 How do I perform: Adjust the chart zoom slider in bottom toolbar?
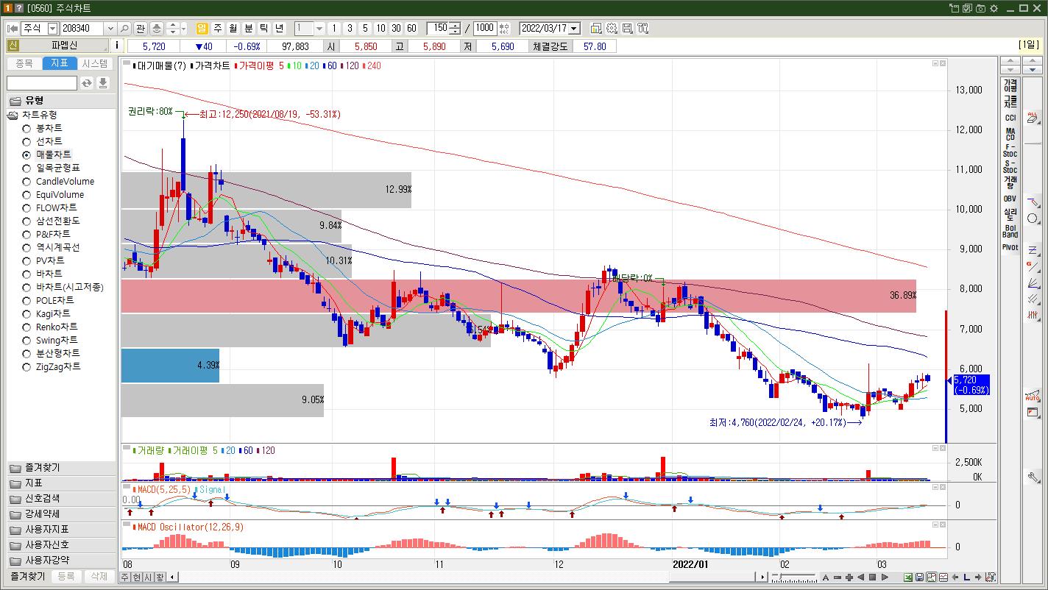coord(794,577)
